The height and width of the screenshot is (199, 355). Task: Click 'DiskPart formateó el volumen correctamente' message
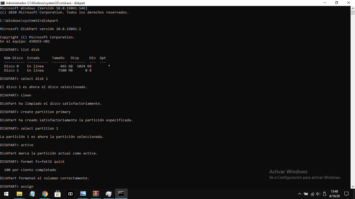pyautogui.click(x=45, y=178)
